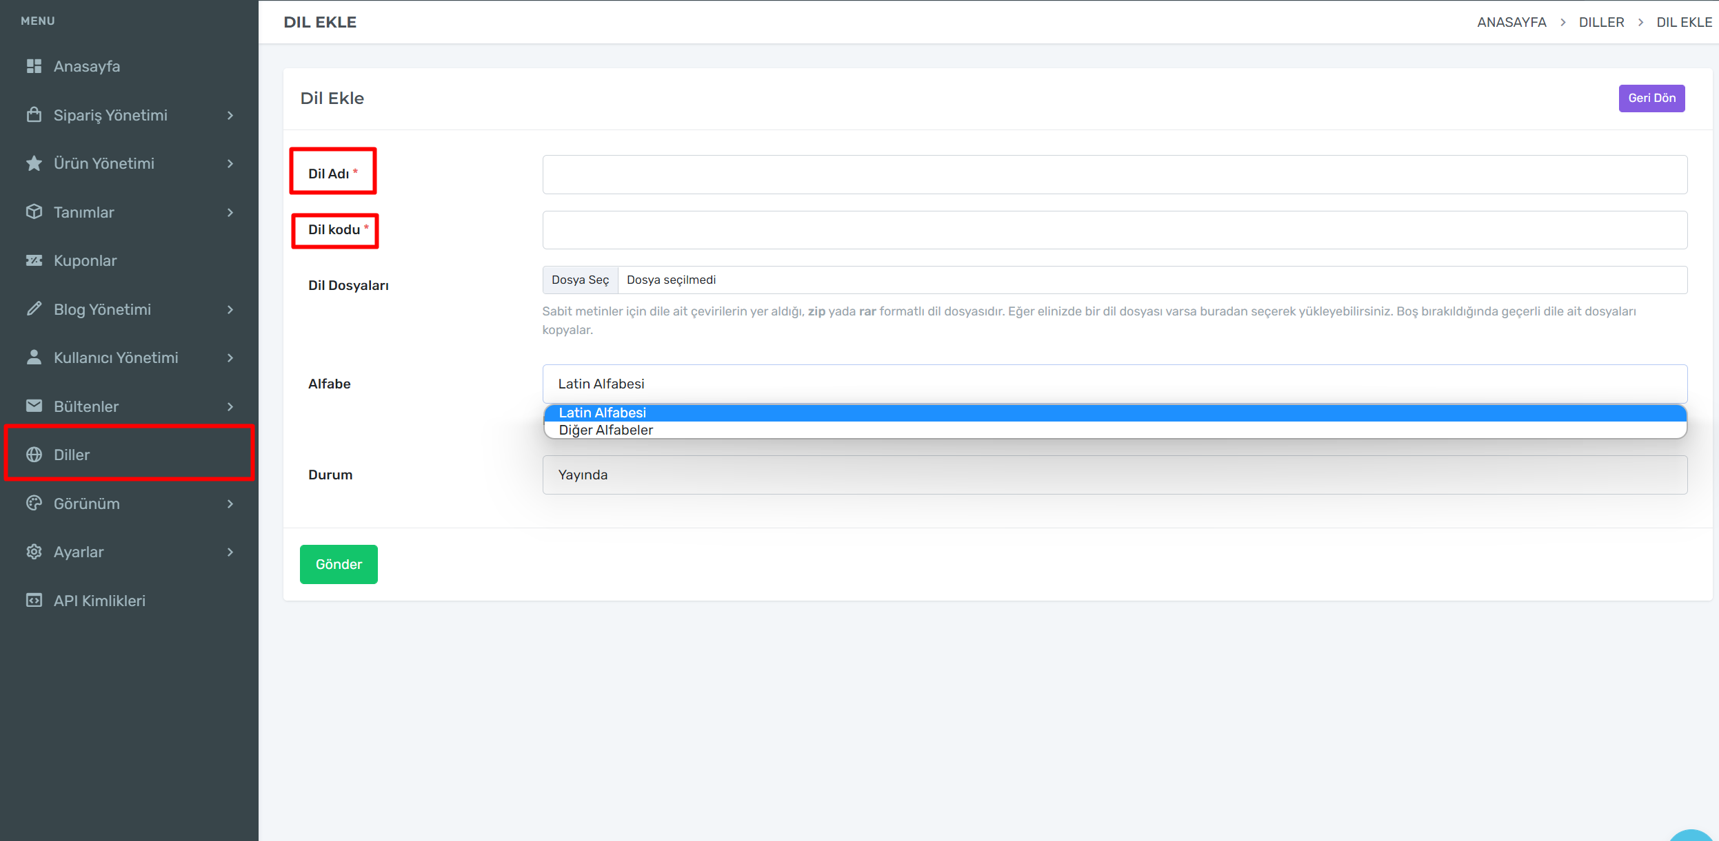Viewport: 1719px width, 841px height.
Task: Go to DILLER in the breadcrumb
Action: (1601, 22)
